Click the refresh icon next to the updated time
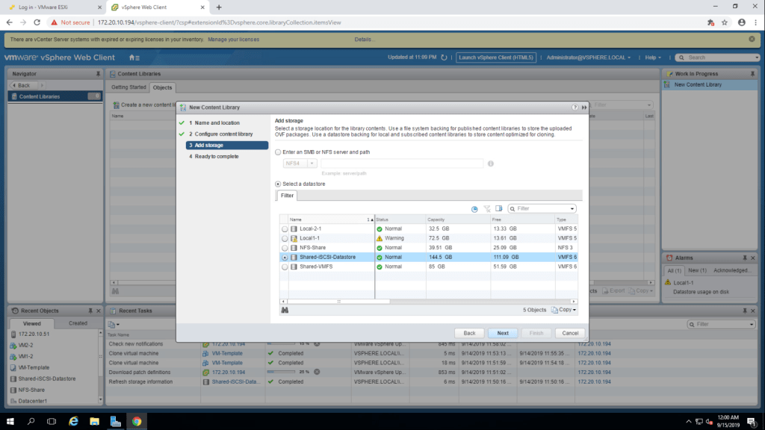The image size is (765, 430). [x=445, y=57]
